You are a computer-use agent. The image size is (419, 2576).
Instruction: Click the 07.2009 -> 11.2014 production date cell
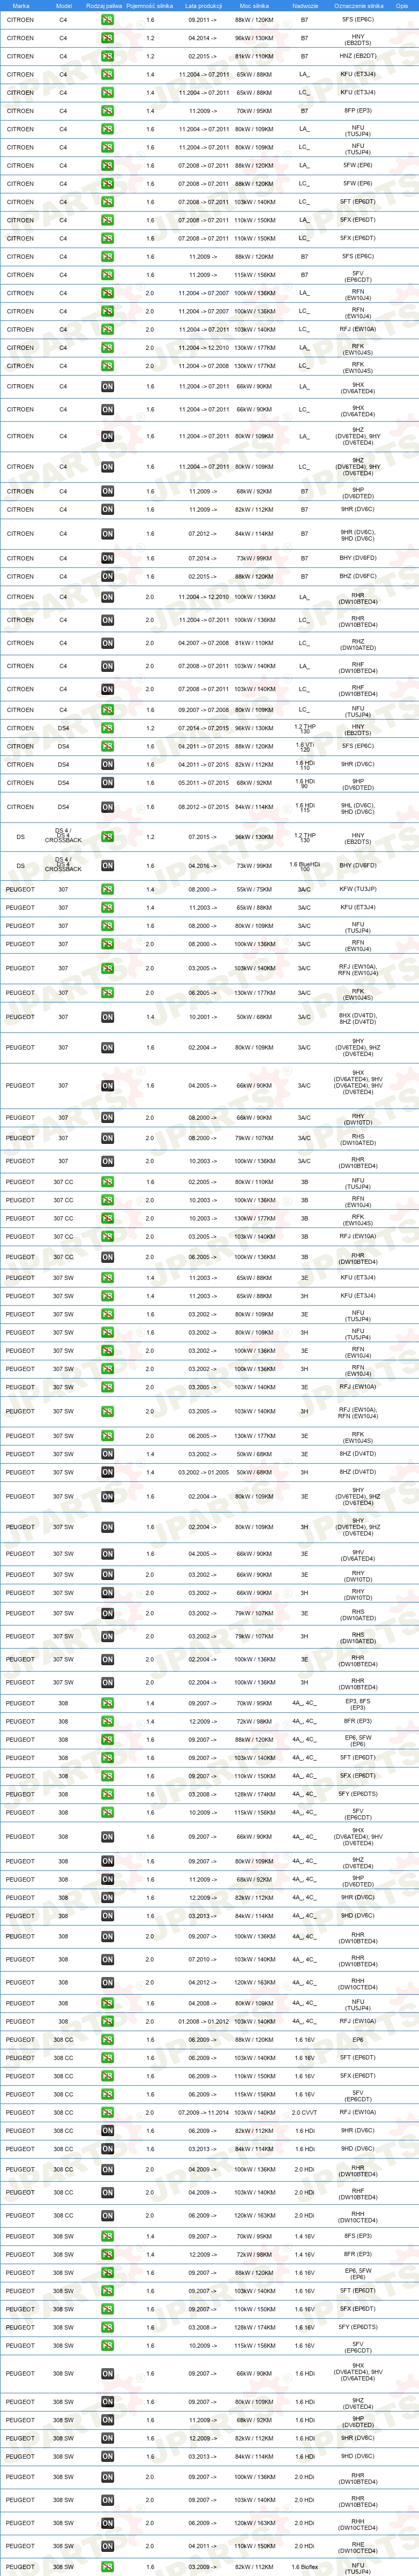pos(204,2112)
